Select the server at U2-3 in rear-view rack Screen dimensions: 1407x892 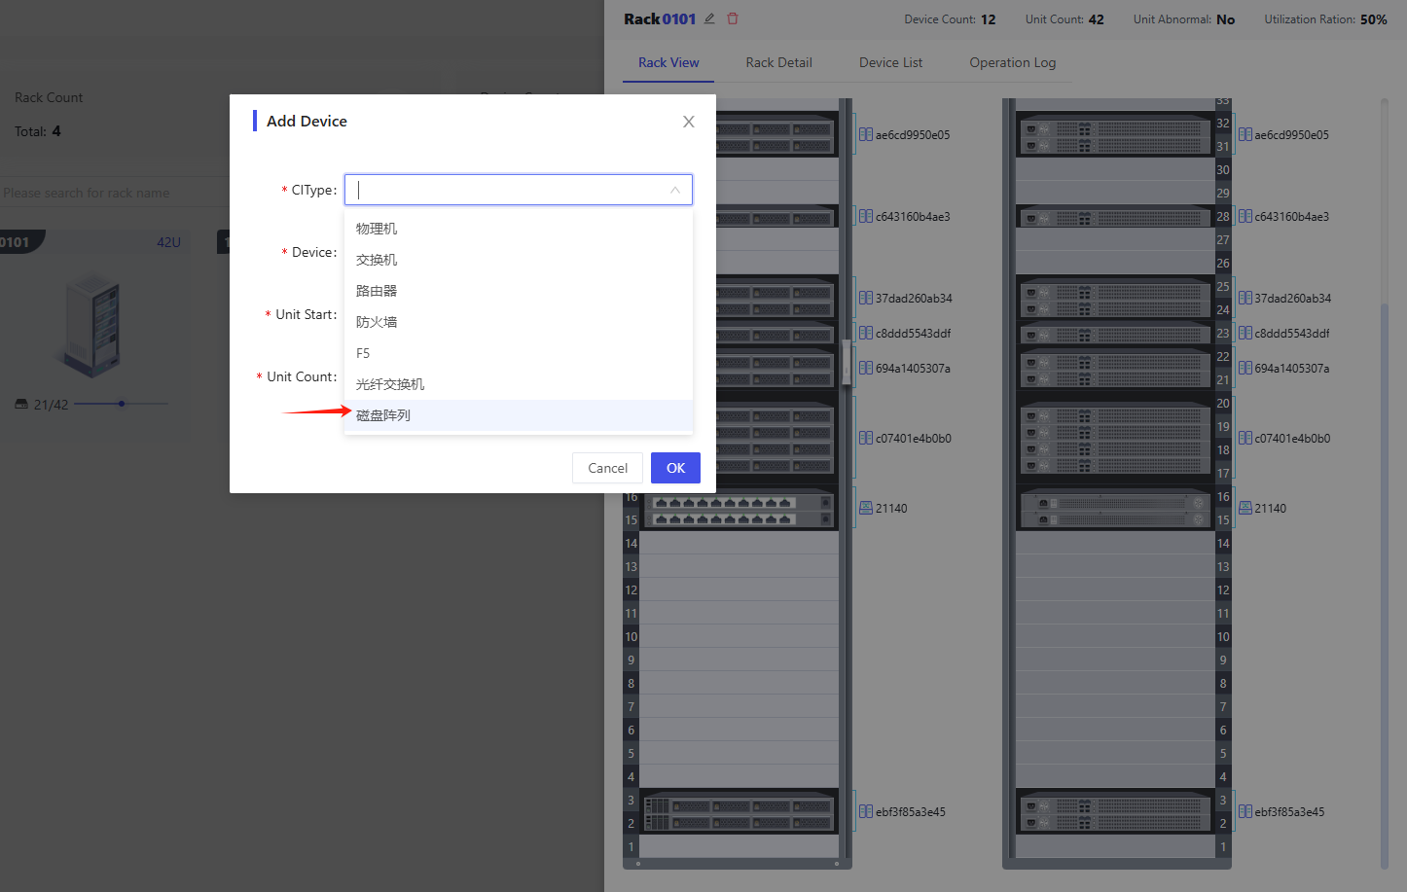[1115, 812]
